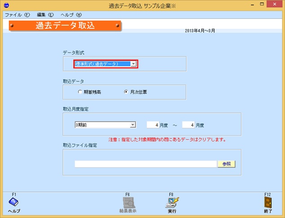Click the F6 結果表示 icon
Viewport: 285px width, 218px height.
(x=129, y=203)
